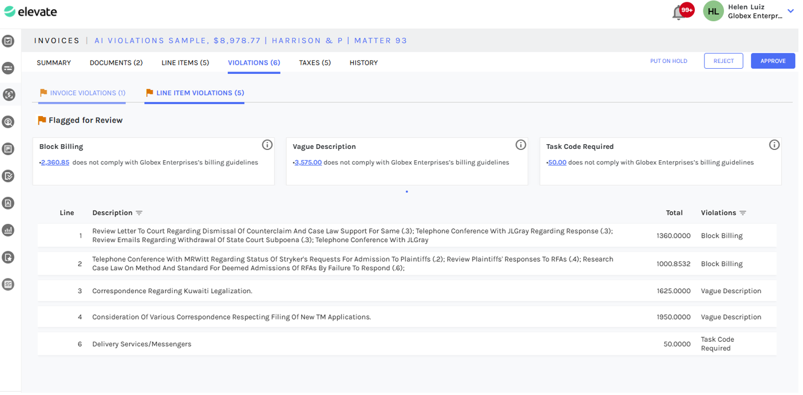Screen dimensions: 803x395
Task: Click the Reject button
Action: [x=723, y=61]
